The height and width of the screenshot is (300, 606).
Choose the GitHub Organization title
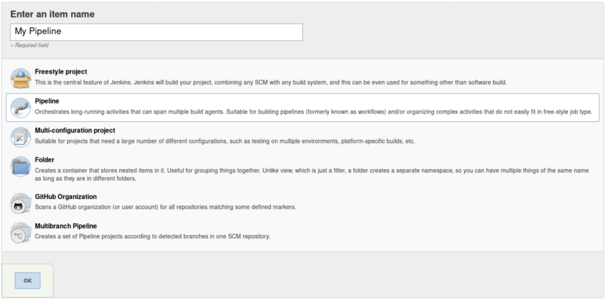point(66,197)
